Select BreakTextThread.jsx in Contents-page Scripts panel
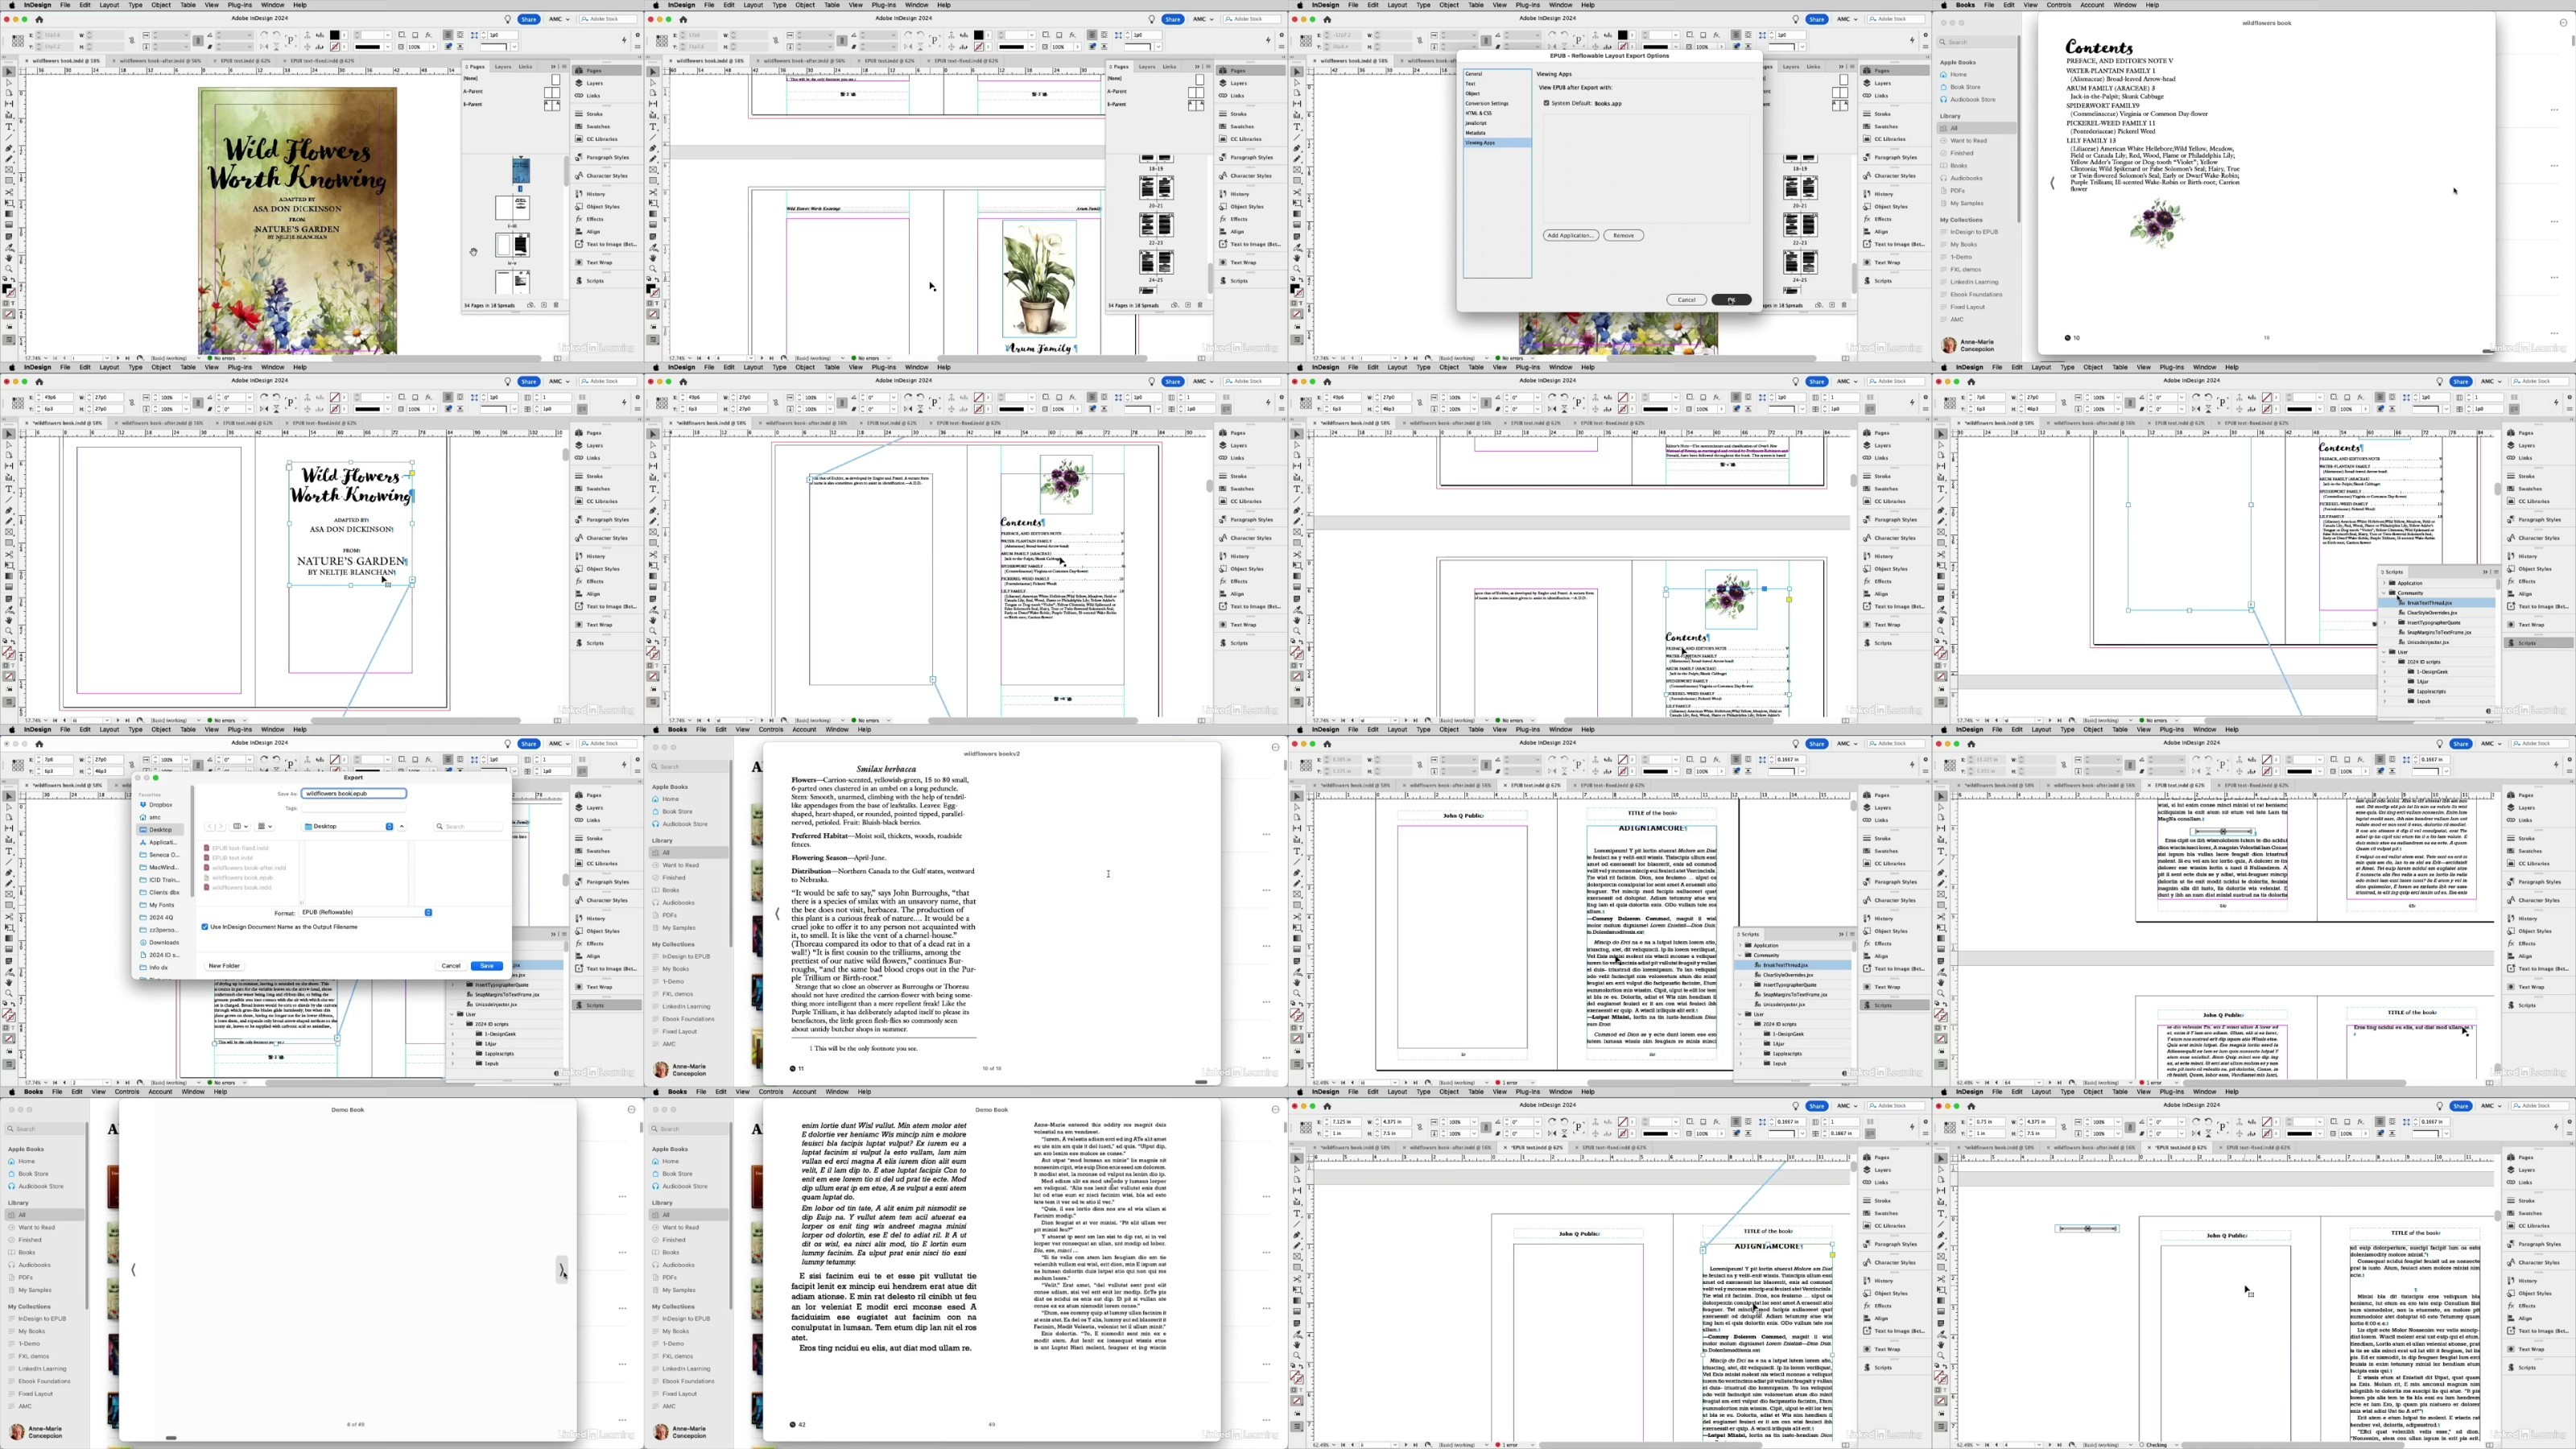This screenshot has width=2576, height=1449. click(2438, 603)
